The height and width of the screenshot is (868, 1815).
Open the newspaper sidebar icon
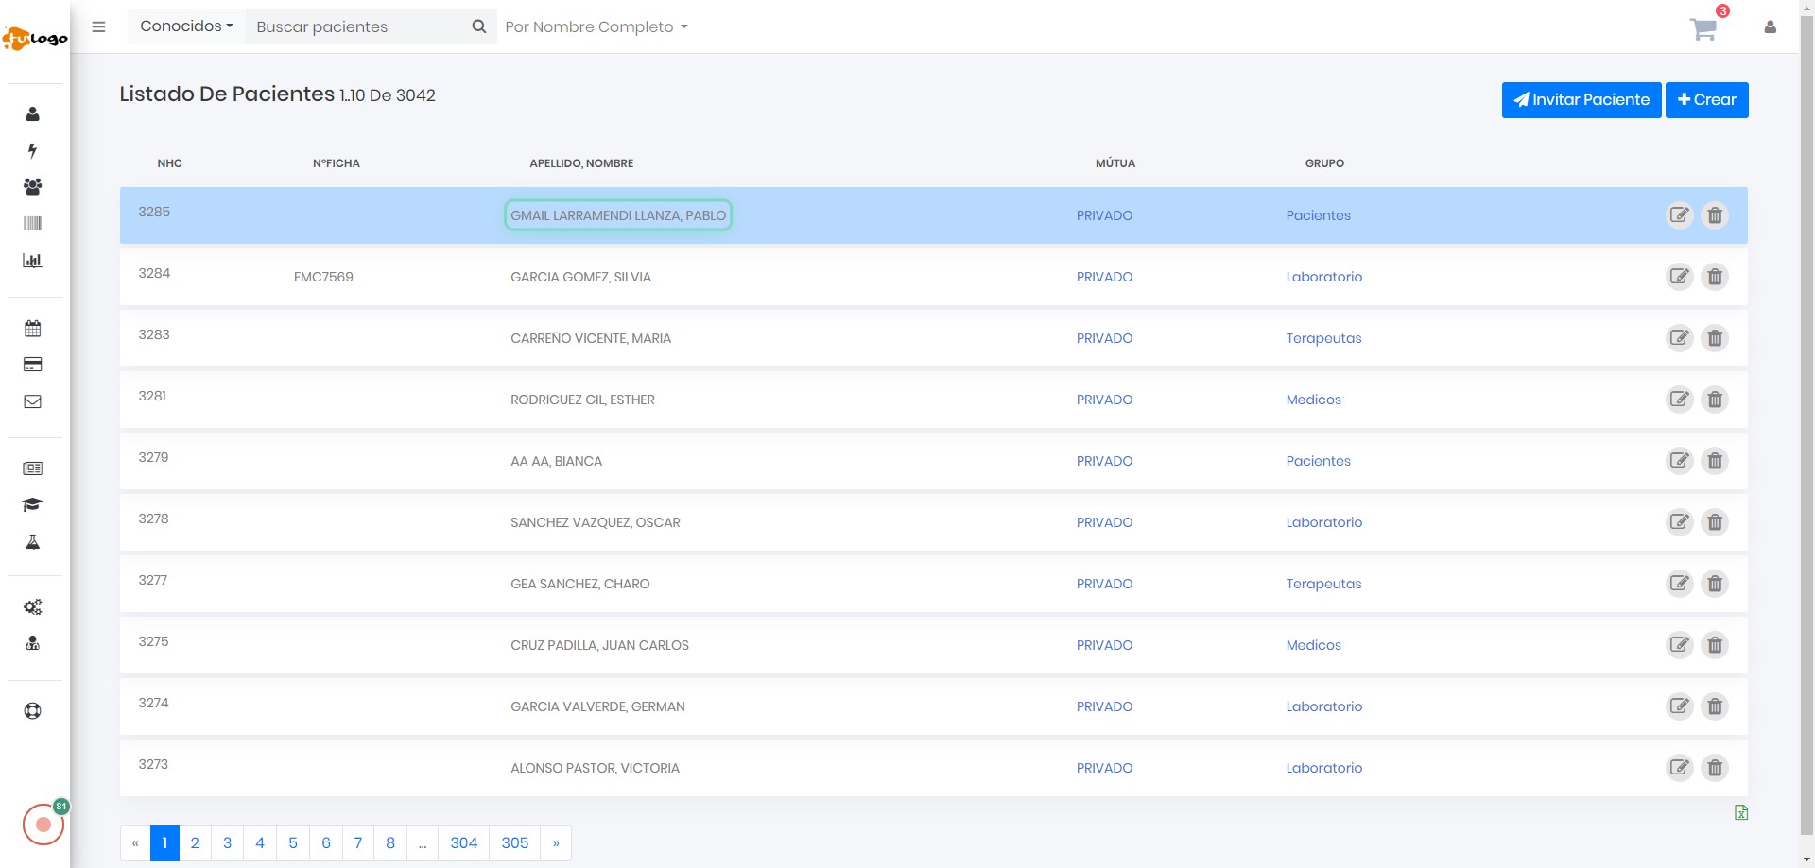[x=32, y=468]
